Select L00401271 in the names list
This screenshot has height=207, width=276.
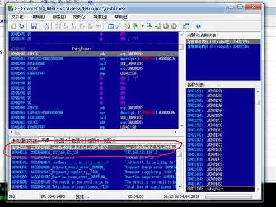(x=221, y=91)
